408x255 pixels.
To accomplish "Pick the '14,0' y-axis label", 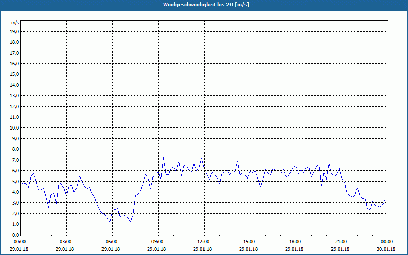I will click(x=15, y=85).
